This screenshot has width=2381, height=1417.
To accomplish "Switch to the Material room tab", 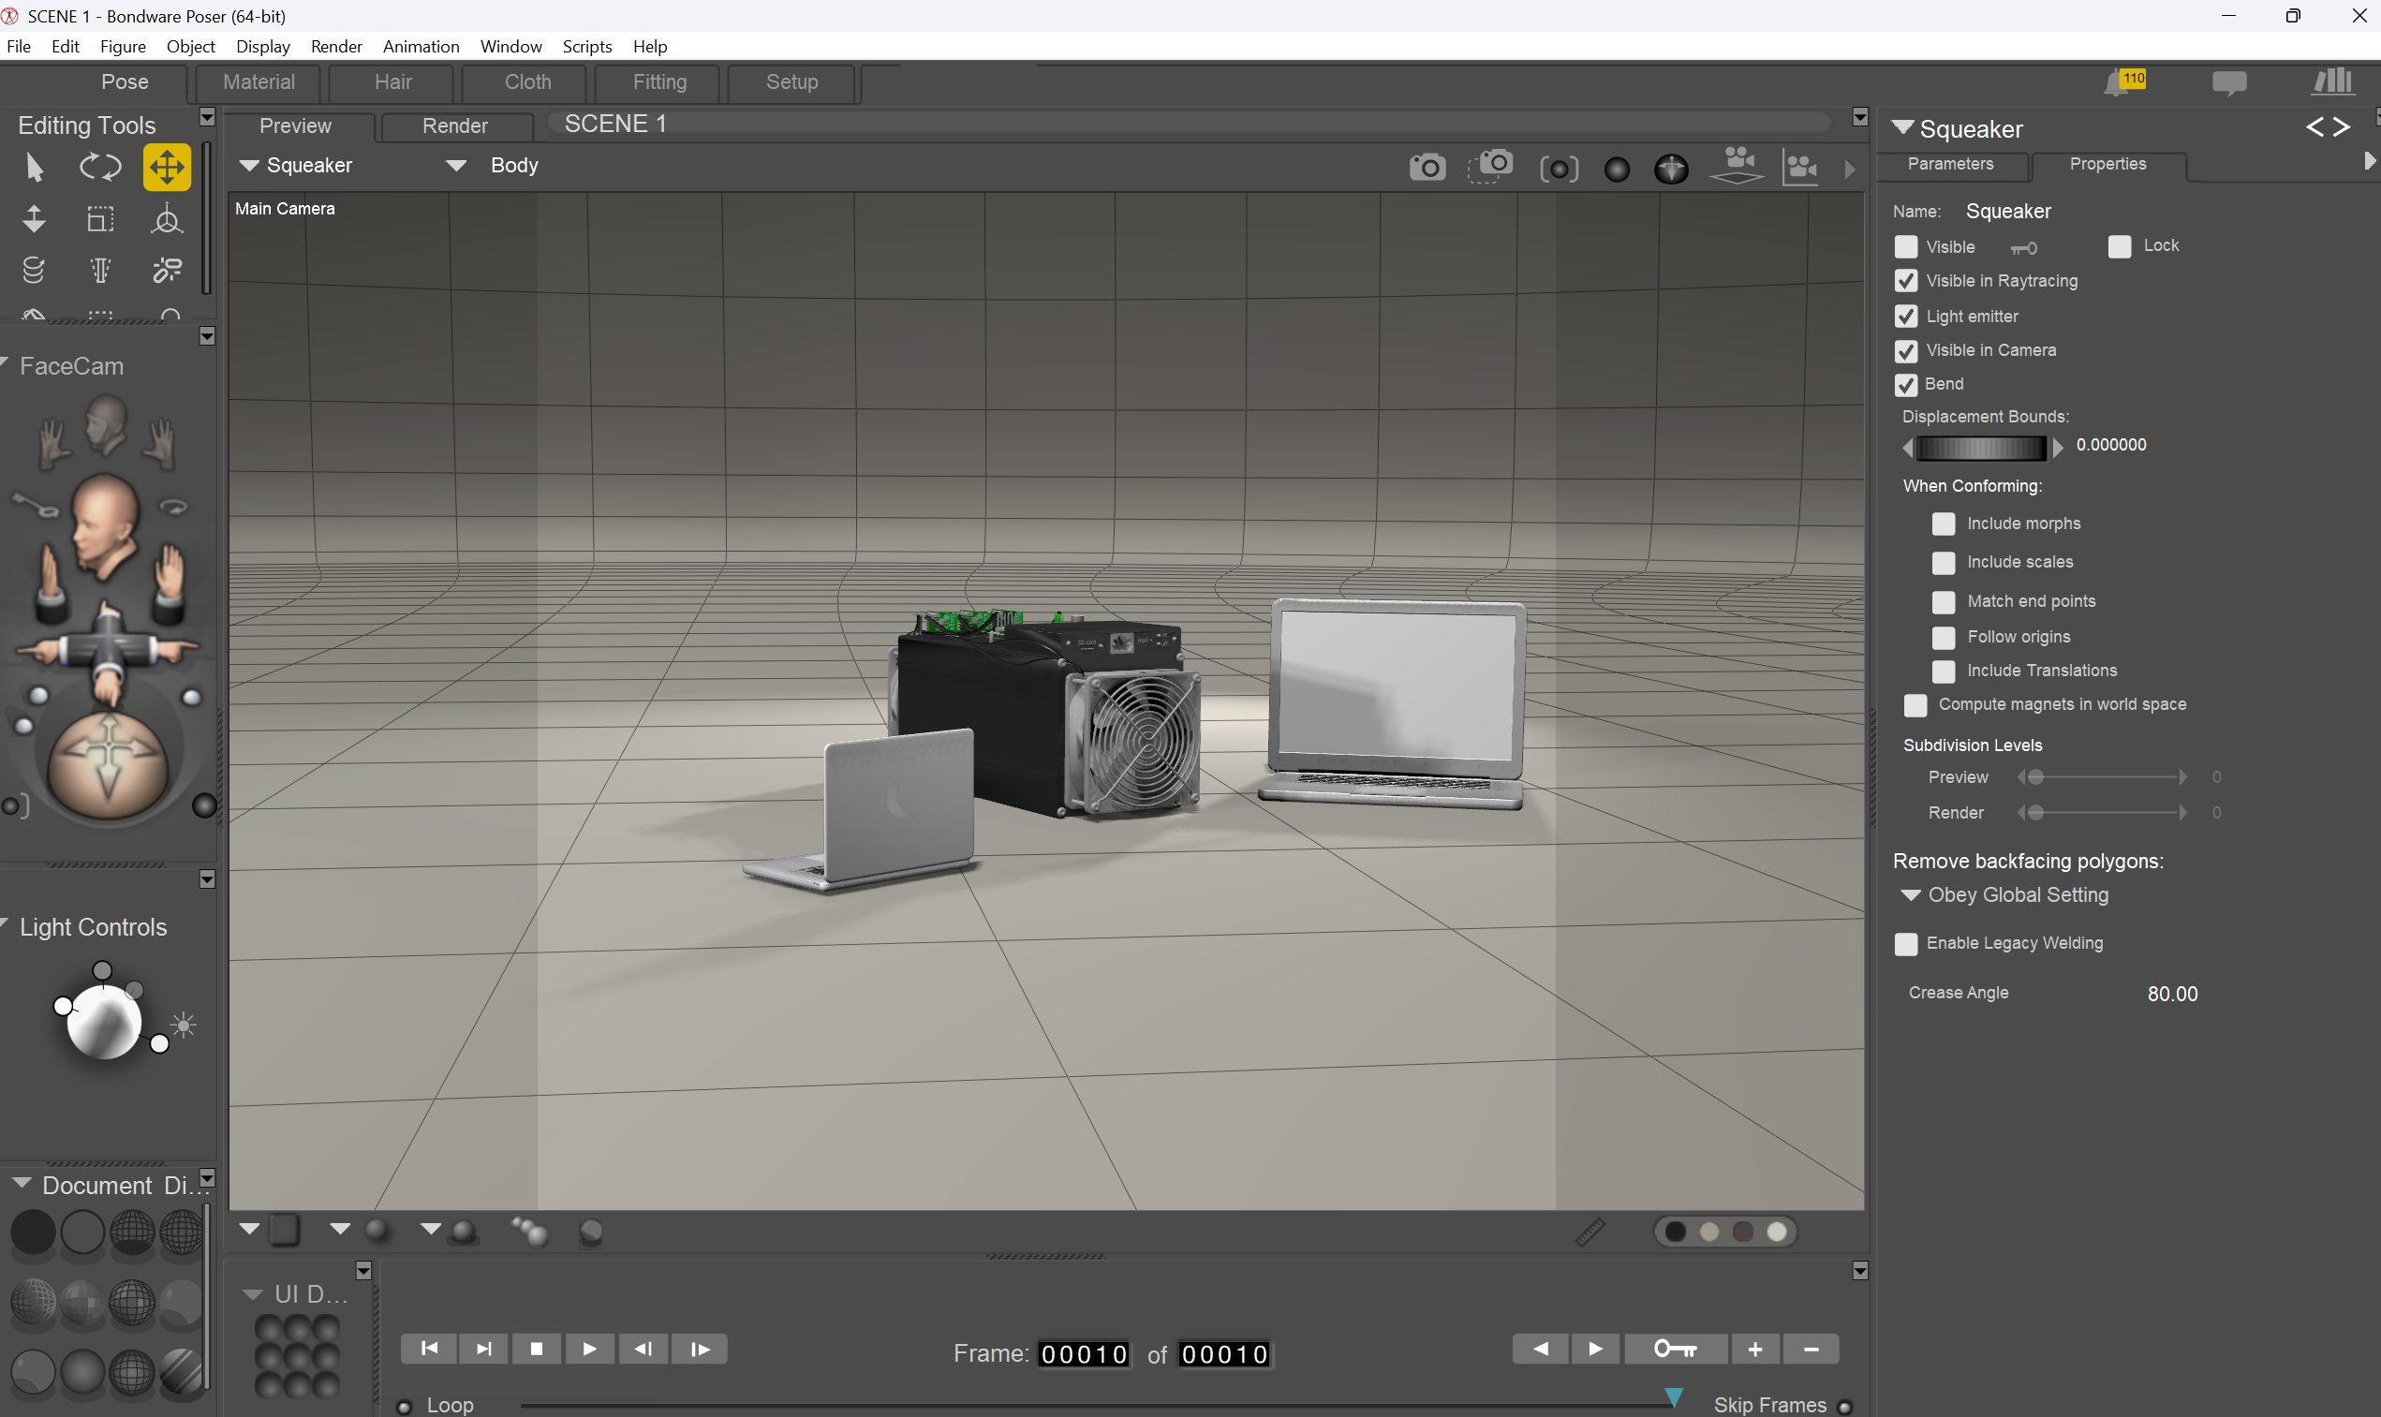I will [x=259, y=82].
